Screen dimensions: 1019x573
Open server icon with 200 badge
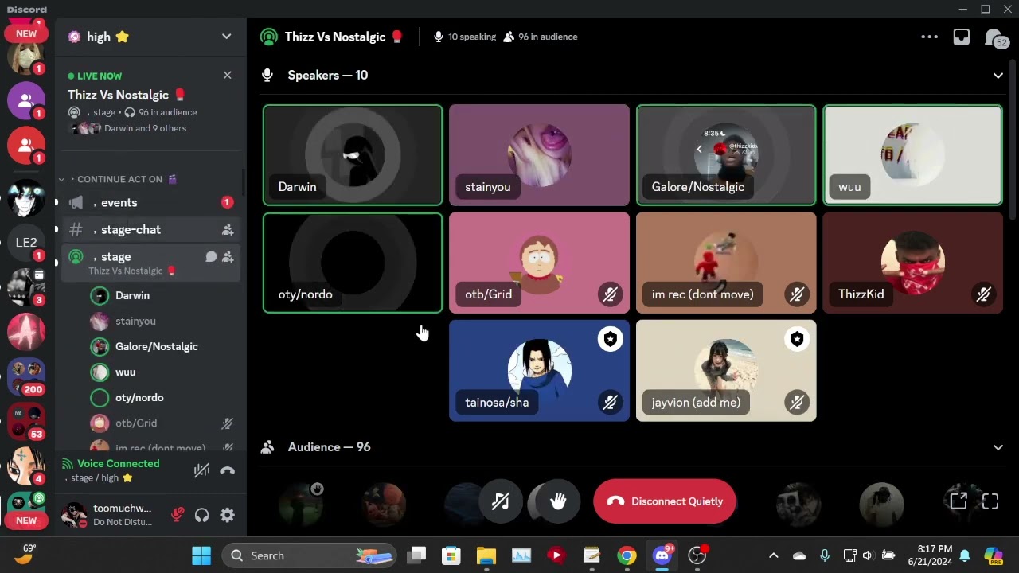pyautogui.click(x=26, y=377)
